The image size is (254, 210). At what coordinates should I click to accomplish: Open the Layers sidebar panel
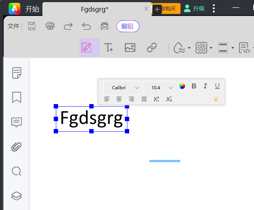[x=17, y=196]
